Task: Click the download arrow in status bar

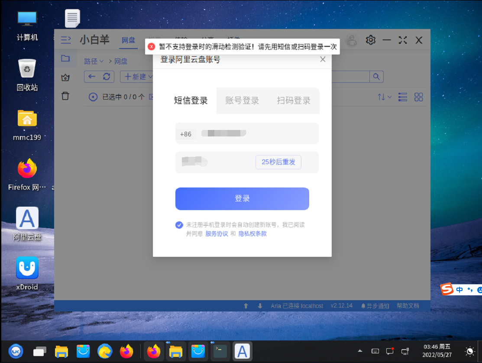Action: point(260,306)
